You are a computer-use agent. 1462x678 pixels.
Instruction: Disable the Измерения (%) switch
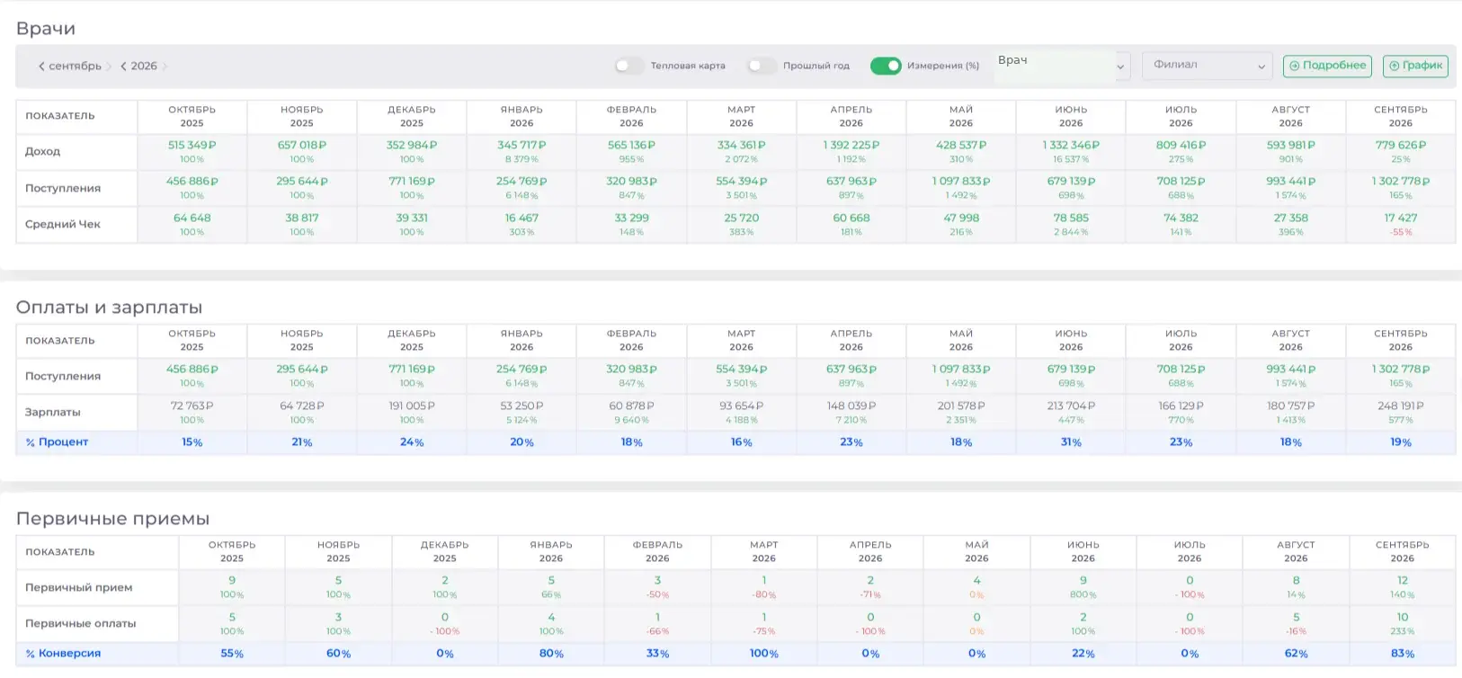(x=885, y=66)
